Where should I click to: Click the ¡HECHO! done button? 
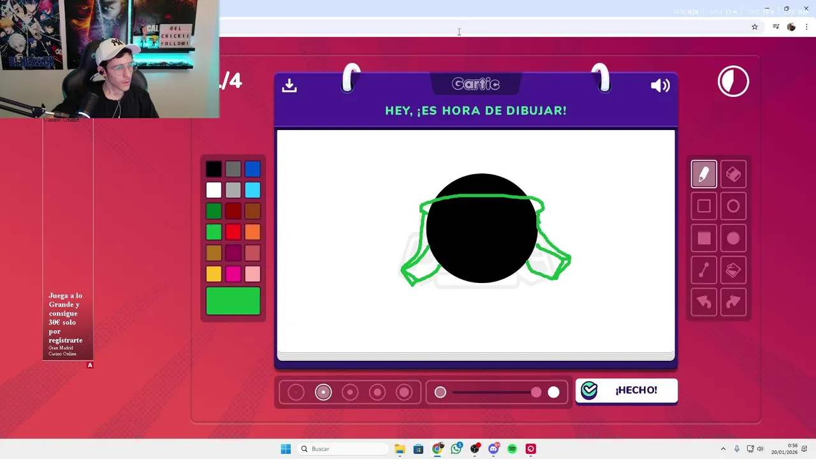(x=627, y=391)
